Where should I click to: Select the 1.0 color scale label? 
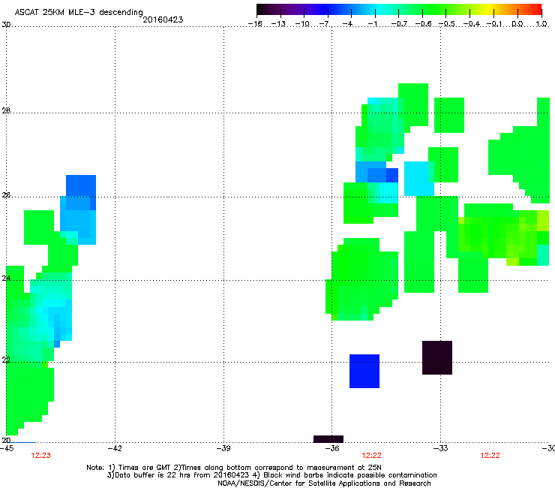(x=541, y=24)
